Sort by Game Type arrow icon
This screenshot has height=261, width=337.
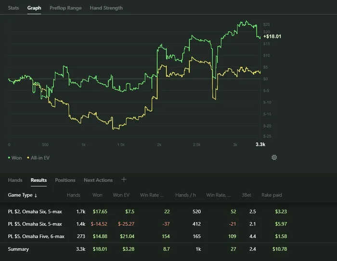(36, 195)
